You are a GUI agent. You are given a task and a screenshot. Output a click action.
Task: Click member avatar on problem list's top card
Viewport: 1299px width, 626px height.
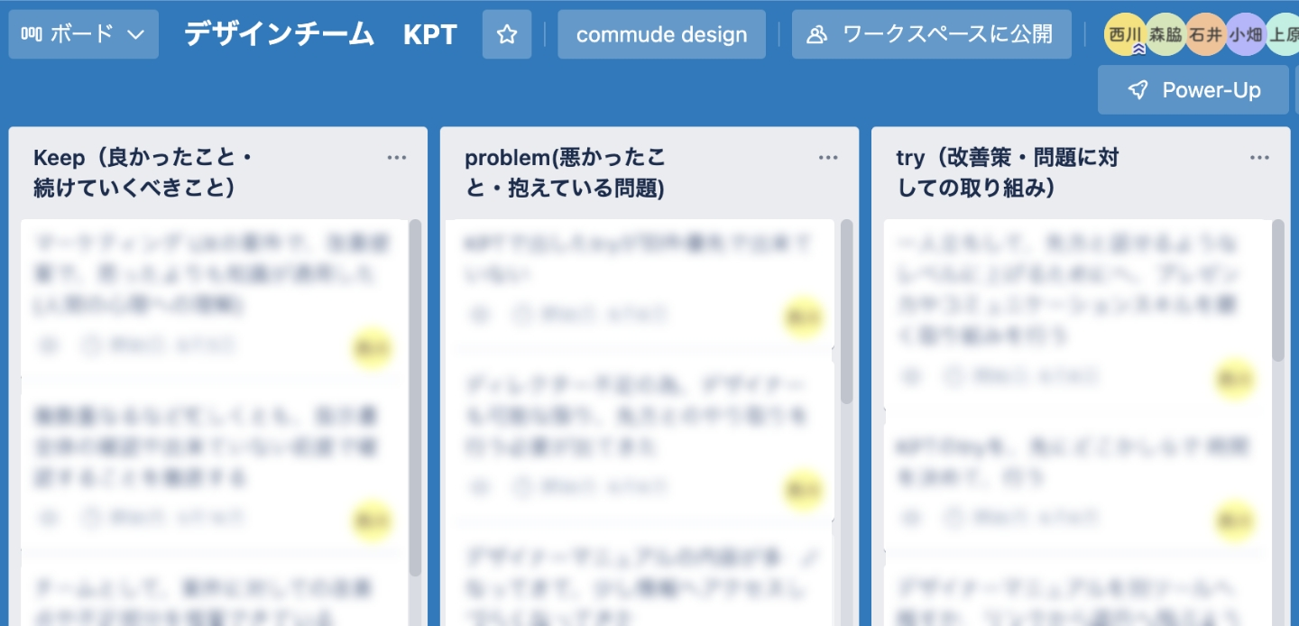[803, 317]
